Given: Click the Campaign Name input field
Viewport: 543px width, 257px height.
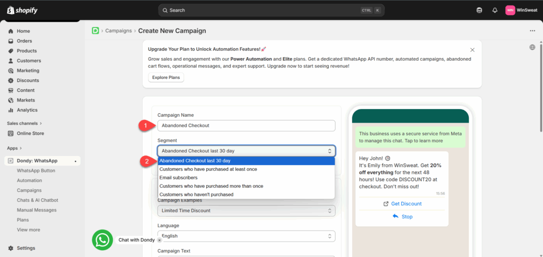Looking at the screenshot, I should click(246, 125).
